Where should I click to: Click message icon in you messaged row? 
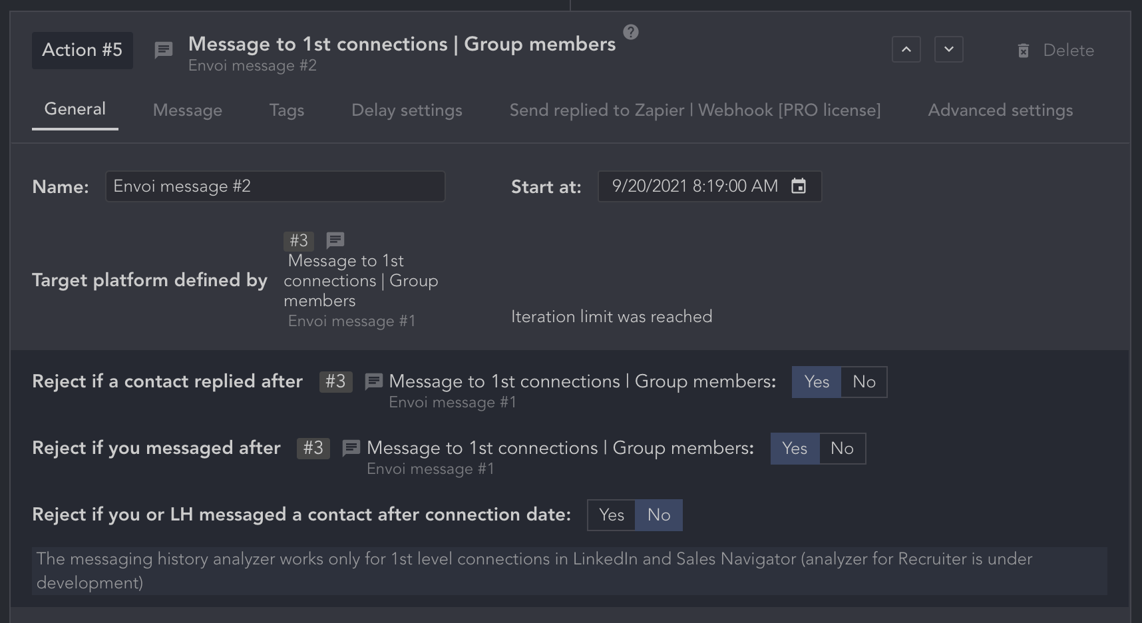[x=351, y=448]
